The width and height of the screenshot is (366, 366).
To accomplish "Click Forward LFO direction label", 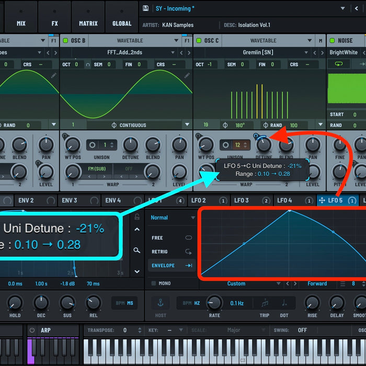I will pos(317,283).
